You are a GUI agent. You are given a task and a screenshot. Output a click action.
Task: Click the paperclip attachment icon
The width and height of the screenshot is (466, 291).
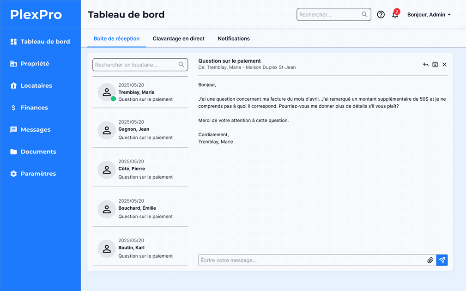coord(430,261)
